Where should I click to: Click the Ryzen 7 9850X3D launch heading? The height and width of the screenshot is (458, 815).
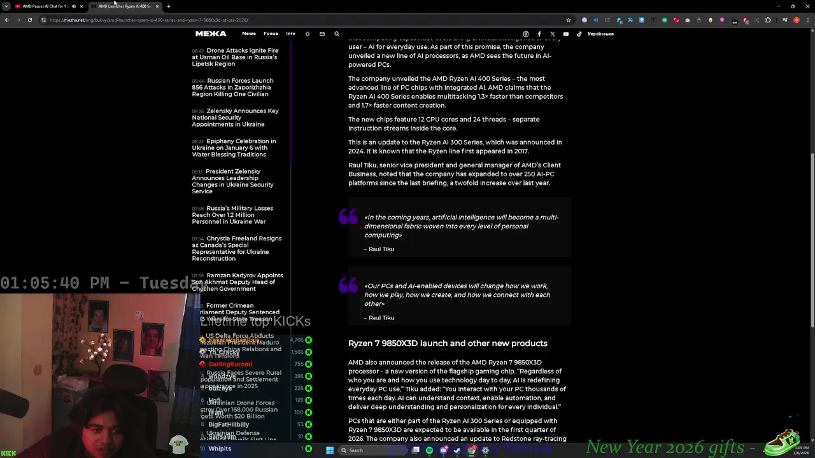click(x=448, y=343)
